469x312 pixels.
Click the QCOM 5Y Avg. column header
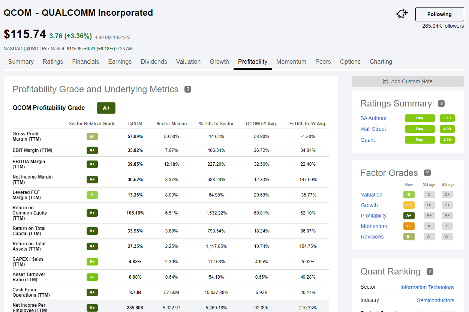[x=261, y=124]
